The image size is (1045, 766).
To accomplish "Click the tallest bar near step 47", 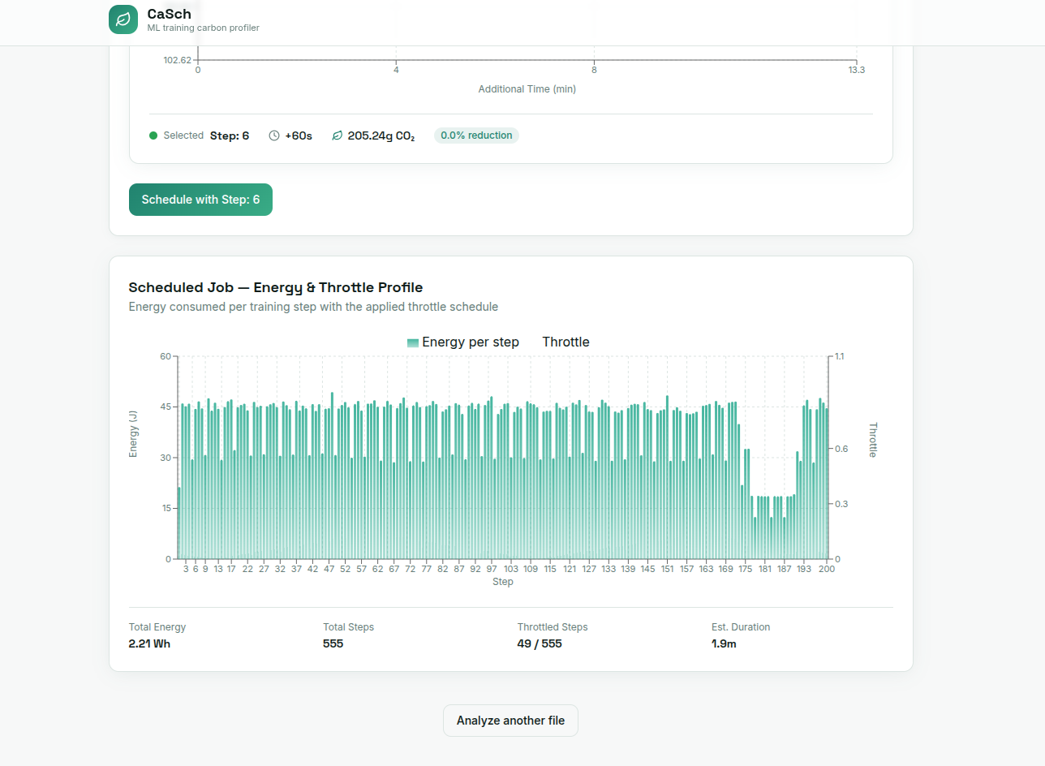I will click(x=332, y=479).
